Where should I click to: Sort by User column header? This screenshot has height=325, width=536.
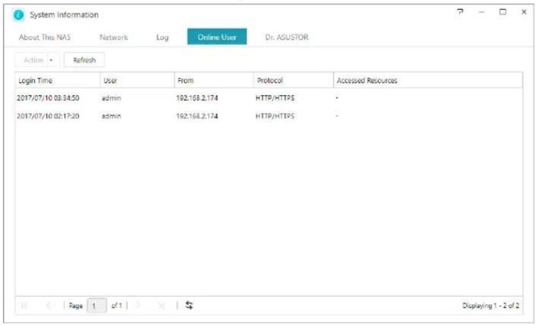point(137,81)
